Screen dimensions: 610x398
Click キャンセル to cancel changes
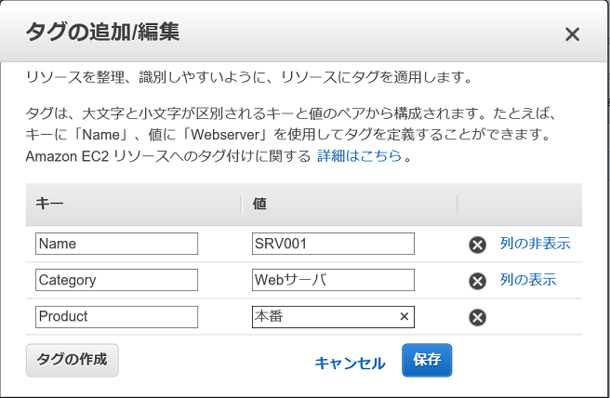[350, 363]
